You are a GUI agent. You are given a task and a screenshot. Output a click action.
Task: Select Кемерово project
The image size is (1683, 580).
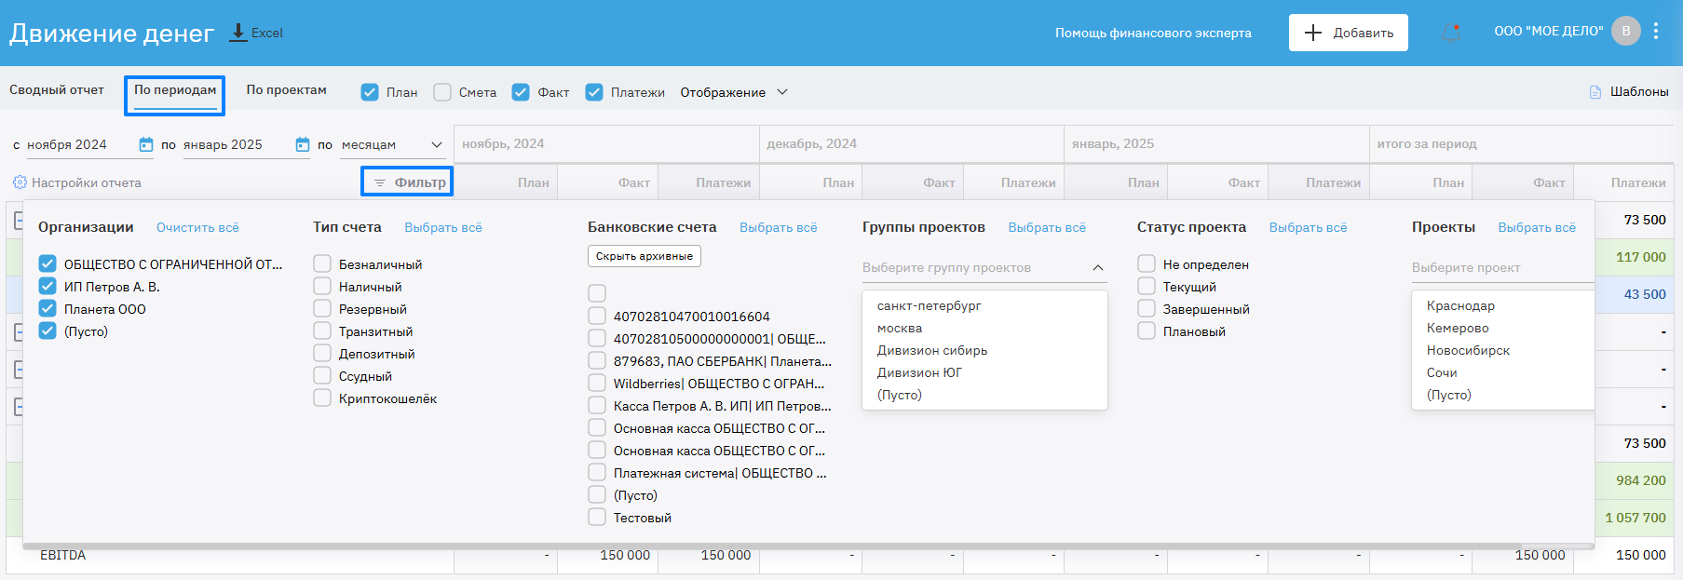1458,328
